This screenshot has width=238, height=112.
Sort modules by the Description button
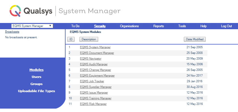[89, 39]
